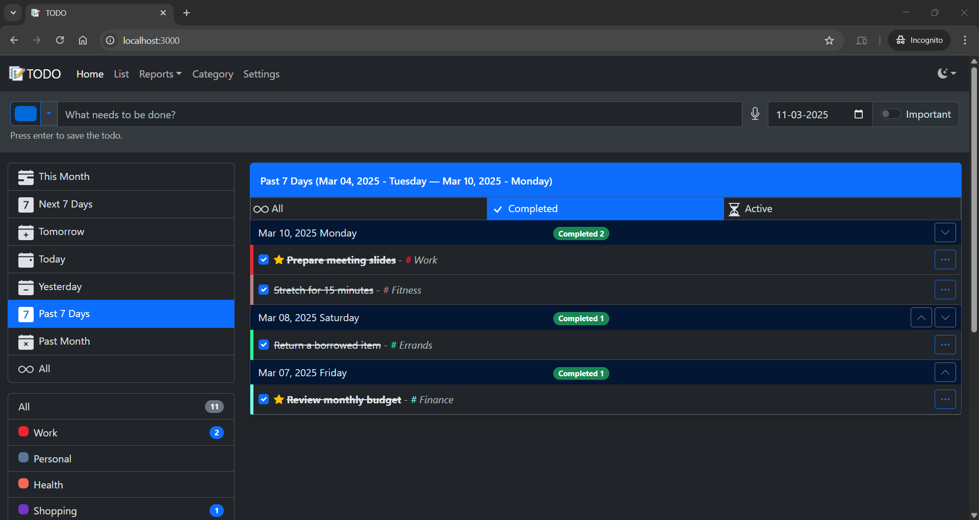Open the Reports dropdown menu
The image size is (979, 520).
click(160, 74)
